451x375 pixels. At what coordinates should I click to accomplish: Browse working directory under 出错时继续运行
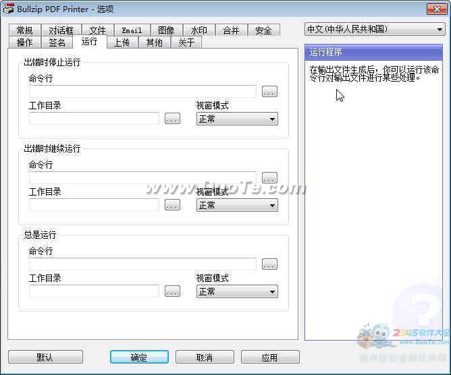coord(172,204)
